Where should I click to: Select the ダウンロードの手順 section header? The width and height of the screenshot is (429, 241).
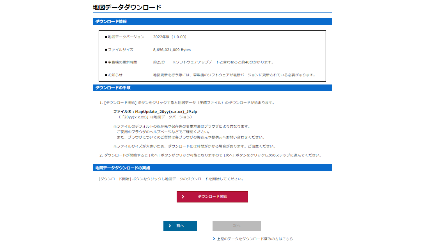(113, 88)
